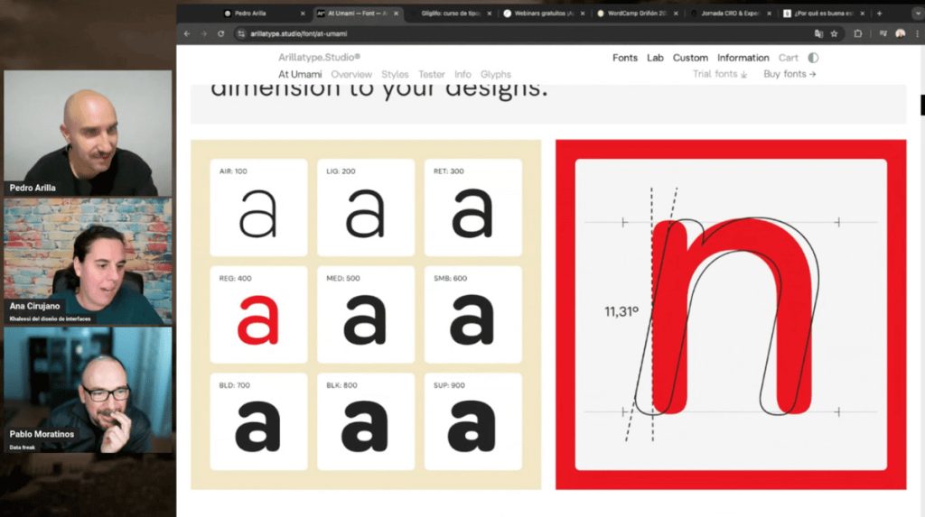Screen dimensions: 925x517
Task: Switch to the WordCamp Griñón tab
Action: (x=637, y=14)
